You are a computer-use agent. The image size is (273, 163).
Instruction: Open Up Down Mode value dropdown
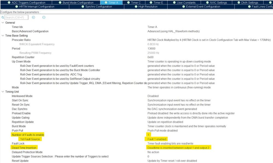(179, 62)
